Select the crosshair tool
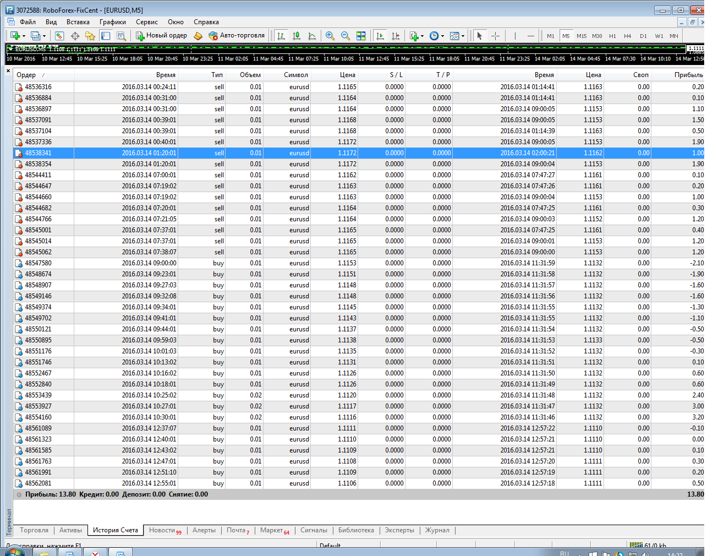 coord(495,36)
